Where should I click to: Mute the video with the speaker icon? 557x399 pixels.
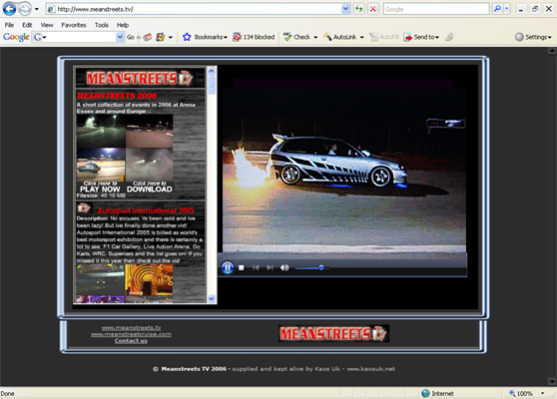tap(284, 267)
